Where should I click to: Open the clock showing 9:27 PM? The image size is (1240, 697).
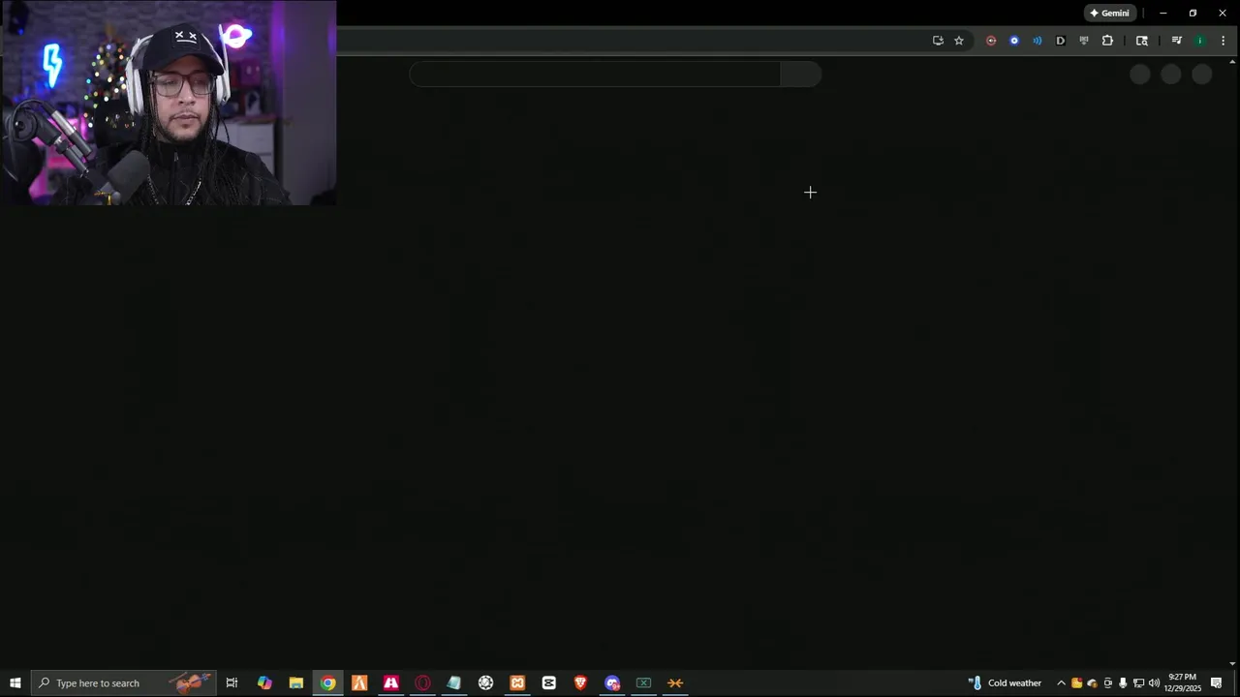pos(1182,683)
